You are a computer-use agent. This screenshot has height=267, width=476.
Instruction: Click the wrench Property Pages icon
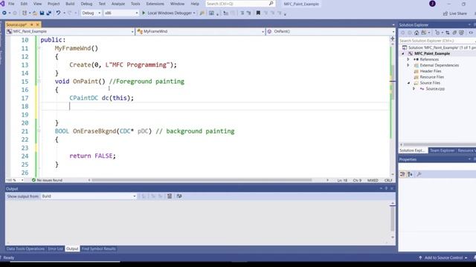419,174
